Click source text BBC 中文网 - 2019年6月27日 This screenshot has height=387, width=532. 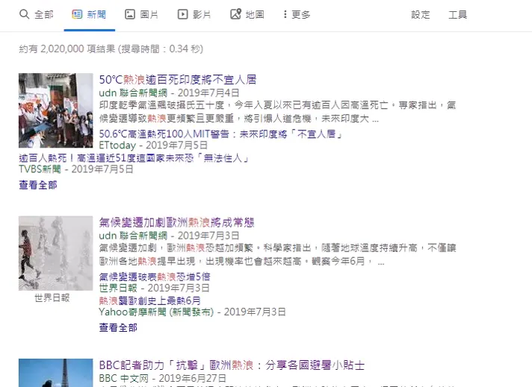click(x=163, y=378)
